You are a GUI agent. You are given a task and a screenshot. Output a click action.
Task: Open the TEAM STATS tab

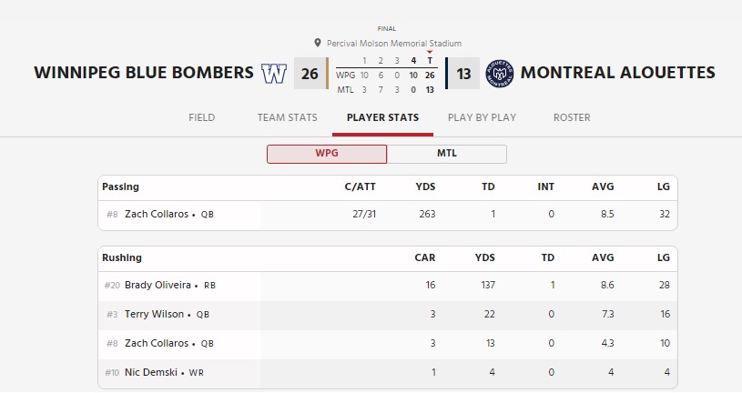click(288, 117)
